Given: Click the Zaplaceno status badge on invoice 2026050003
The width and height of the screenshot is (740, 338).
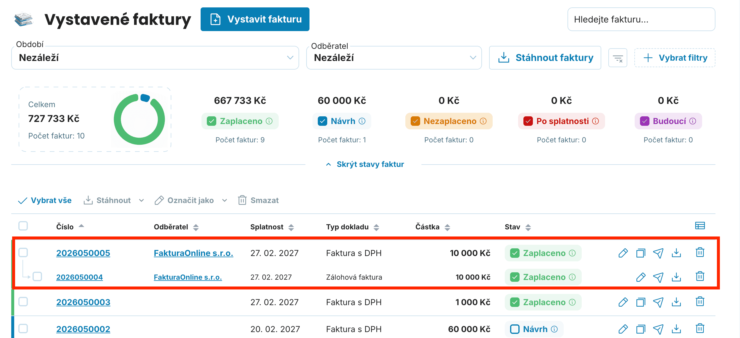Looking at the screenshot, I should 543,302.
